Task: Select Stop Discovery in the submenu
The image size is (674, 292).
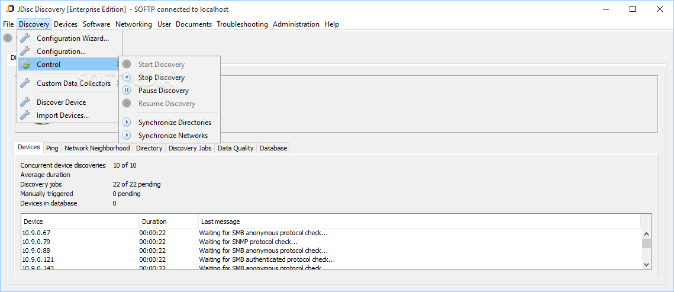Action: pos(169,78)
